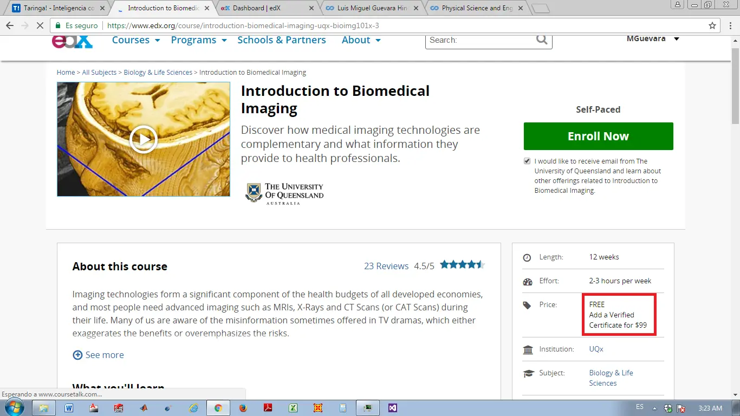Open MATLAB from the taskbar
Viewport: 740px width, 416px height.
pos(144,408)
